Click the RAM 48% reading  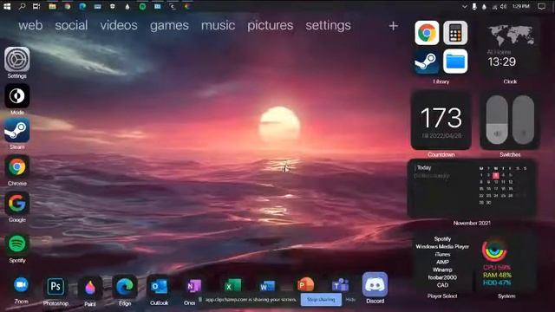coord(497,275)
